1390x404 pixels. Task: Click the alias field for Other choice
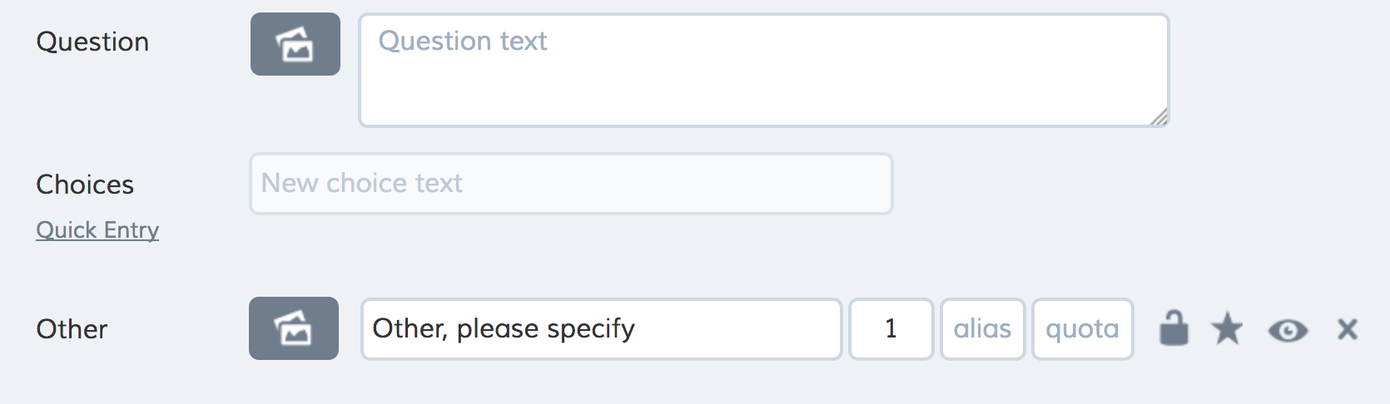pos(982,329)
